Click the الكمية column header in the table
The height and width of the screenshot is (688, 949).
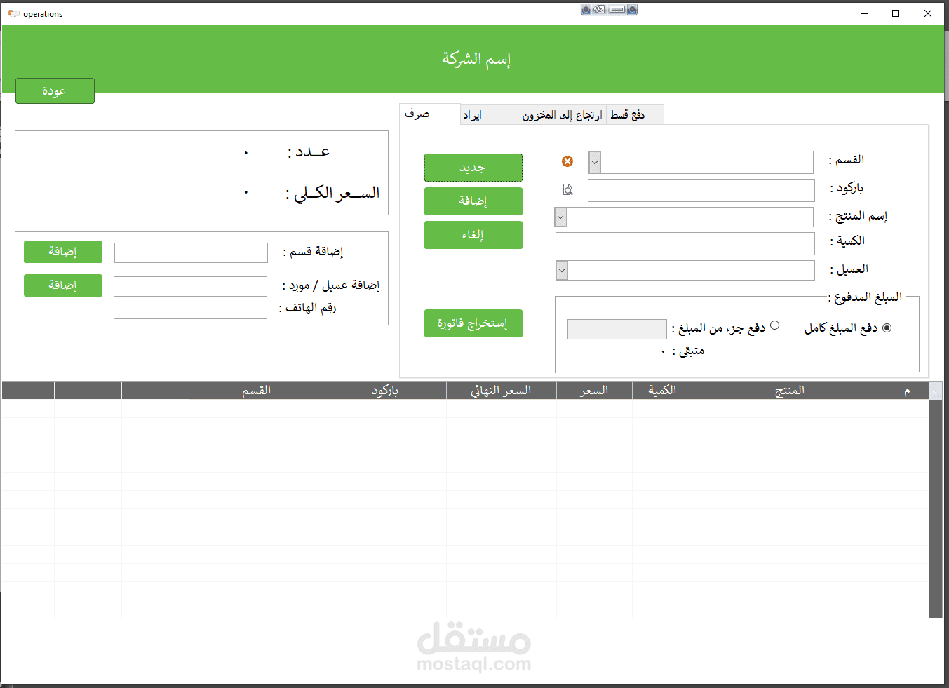coord(663,391)
